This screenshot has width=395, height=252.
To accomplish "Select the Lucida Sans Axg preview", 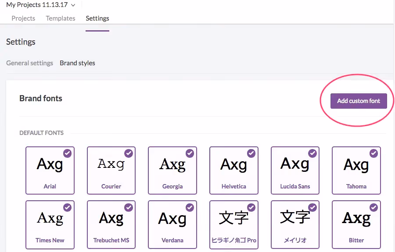I will pos(295,164).
